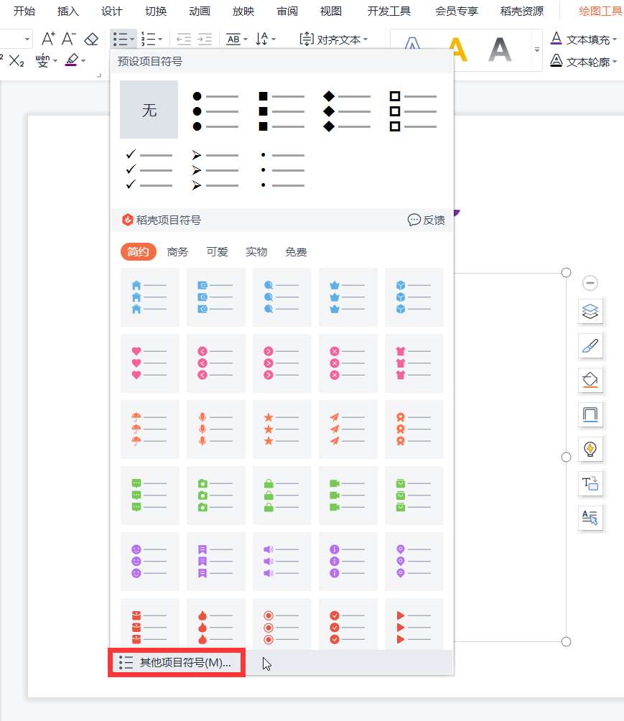
Task: Click the 反馈 feedback link
Action: pyautogui.click(x=427, y=220)
